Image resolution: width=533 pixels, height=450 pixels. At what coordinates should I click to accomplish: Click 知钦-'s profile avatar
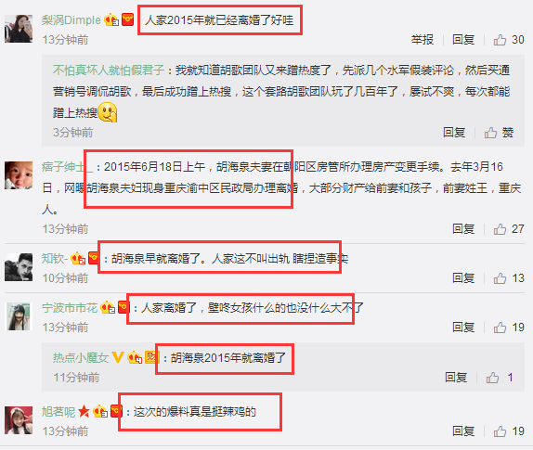19,267
